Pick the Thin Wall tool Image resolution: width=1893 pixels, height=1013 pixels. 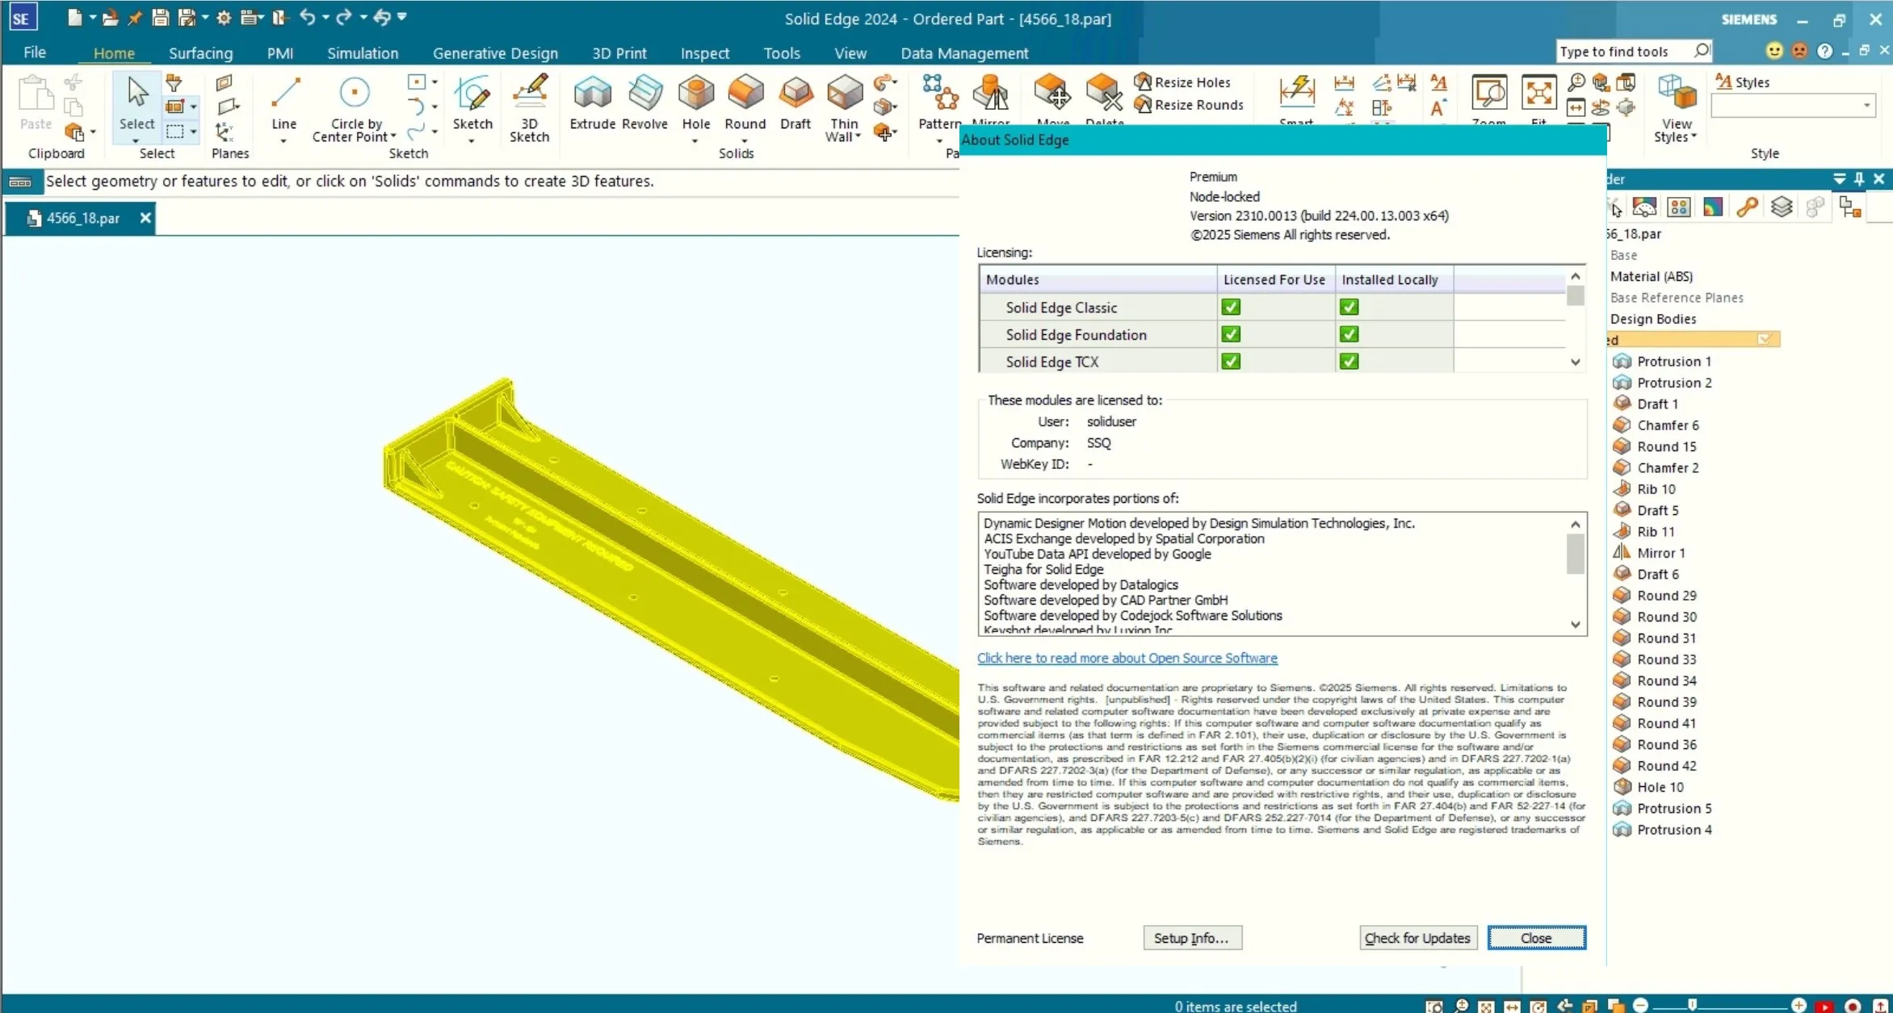pyautogui.click(x=844, y=109)
